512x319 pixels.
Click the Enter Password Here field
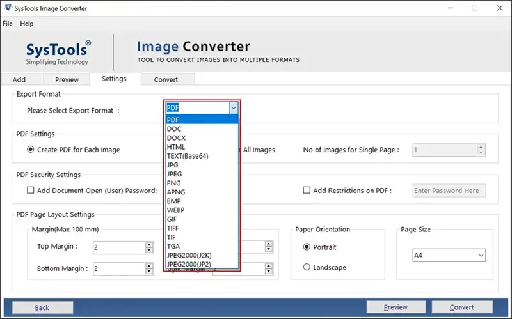[x=449, y=191]
